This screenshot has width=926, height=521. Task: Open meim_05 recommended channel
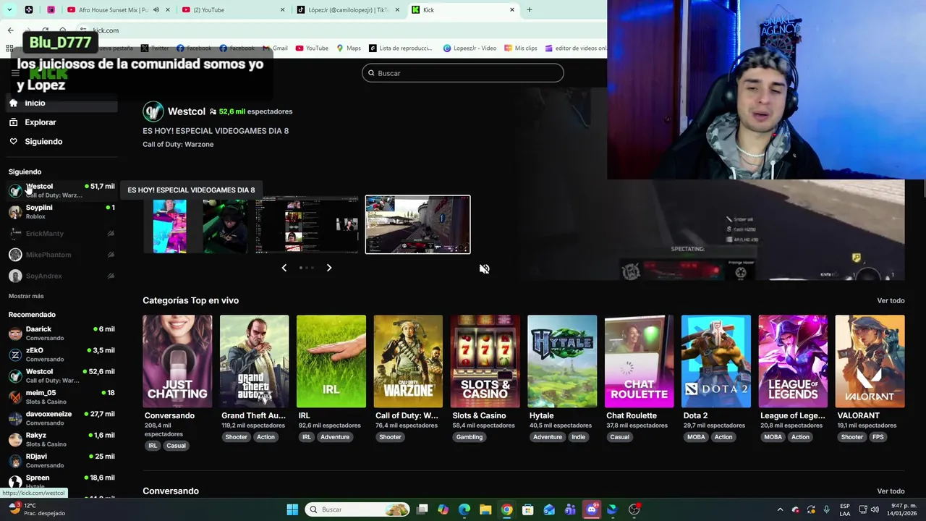coord(61,397)
